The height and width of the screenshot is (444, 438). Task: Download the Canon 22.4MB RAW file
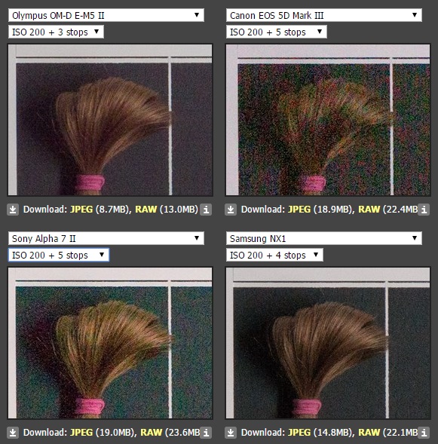369,210
